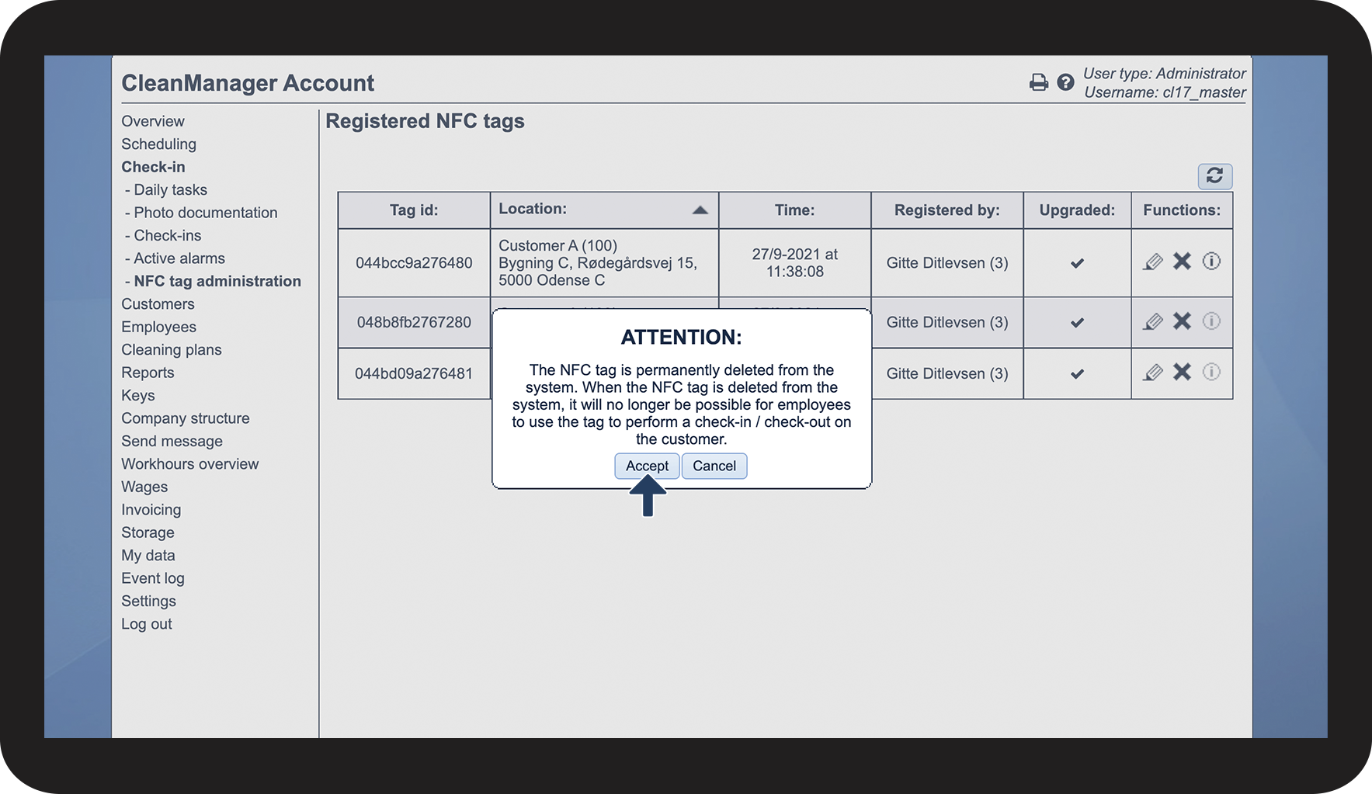Screen dimensions: 1372x794
Task: Select Photo documentation under Check-in
Action: point(205,213)
